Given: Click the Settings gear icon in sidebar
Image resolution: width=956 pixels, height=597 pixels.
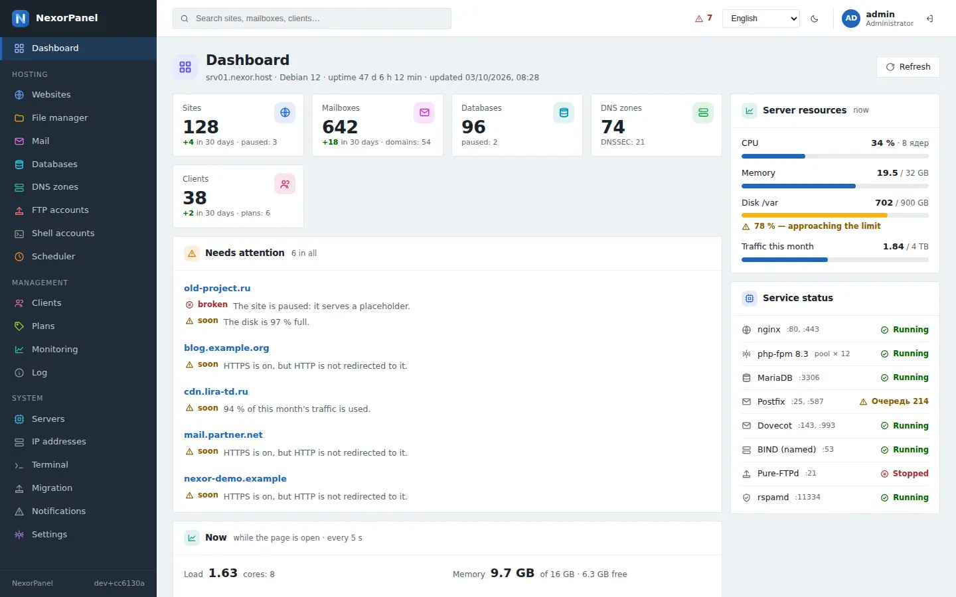Looking at the screenshot, I should (x=19, y=535).
